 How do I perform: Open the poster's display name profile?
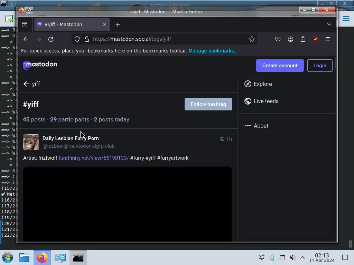click(x=71, y=138)
